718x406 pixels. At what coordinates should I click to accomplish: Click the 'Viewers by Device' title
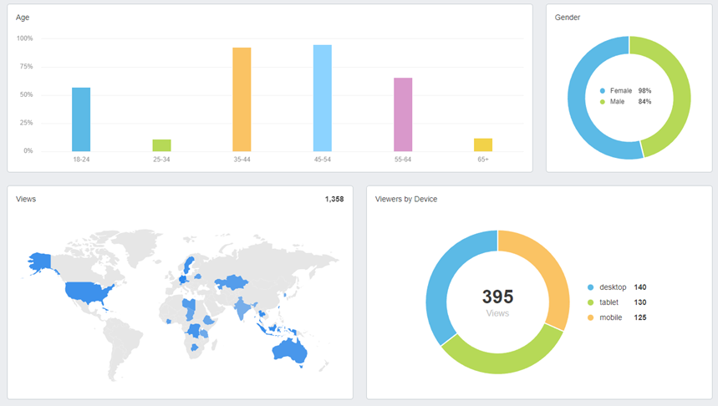click(406, 199)
